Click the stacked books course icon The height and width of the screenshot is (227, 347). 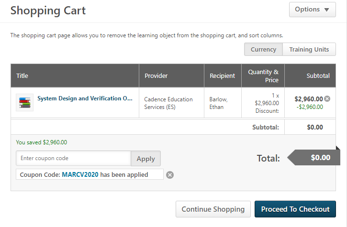24,103
